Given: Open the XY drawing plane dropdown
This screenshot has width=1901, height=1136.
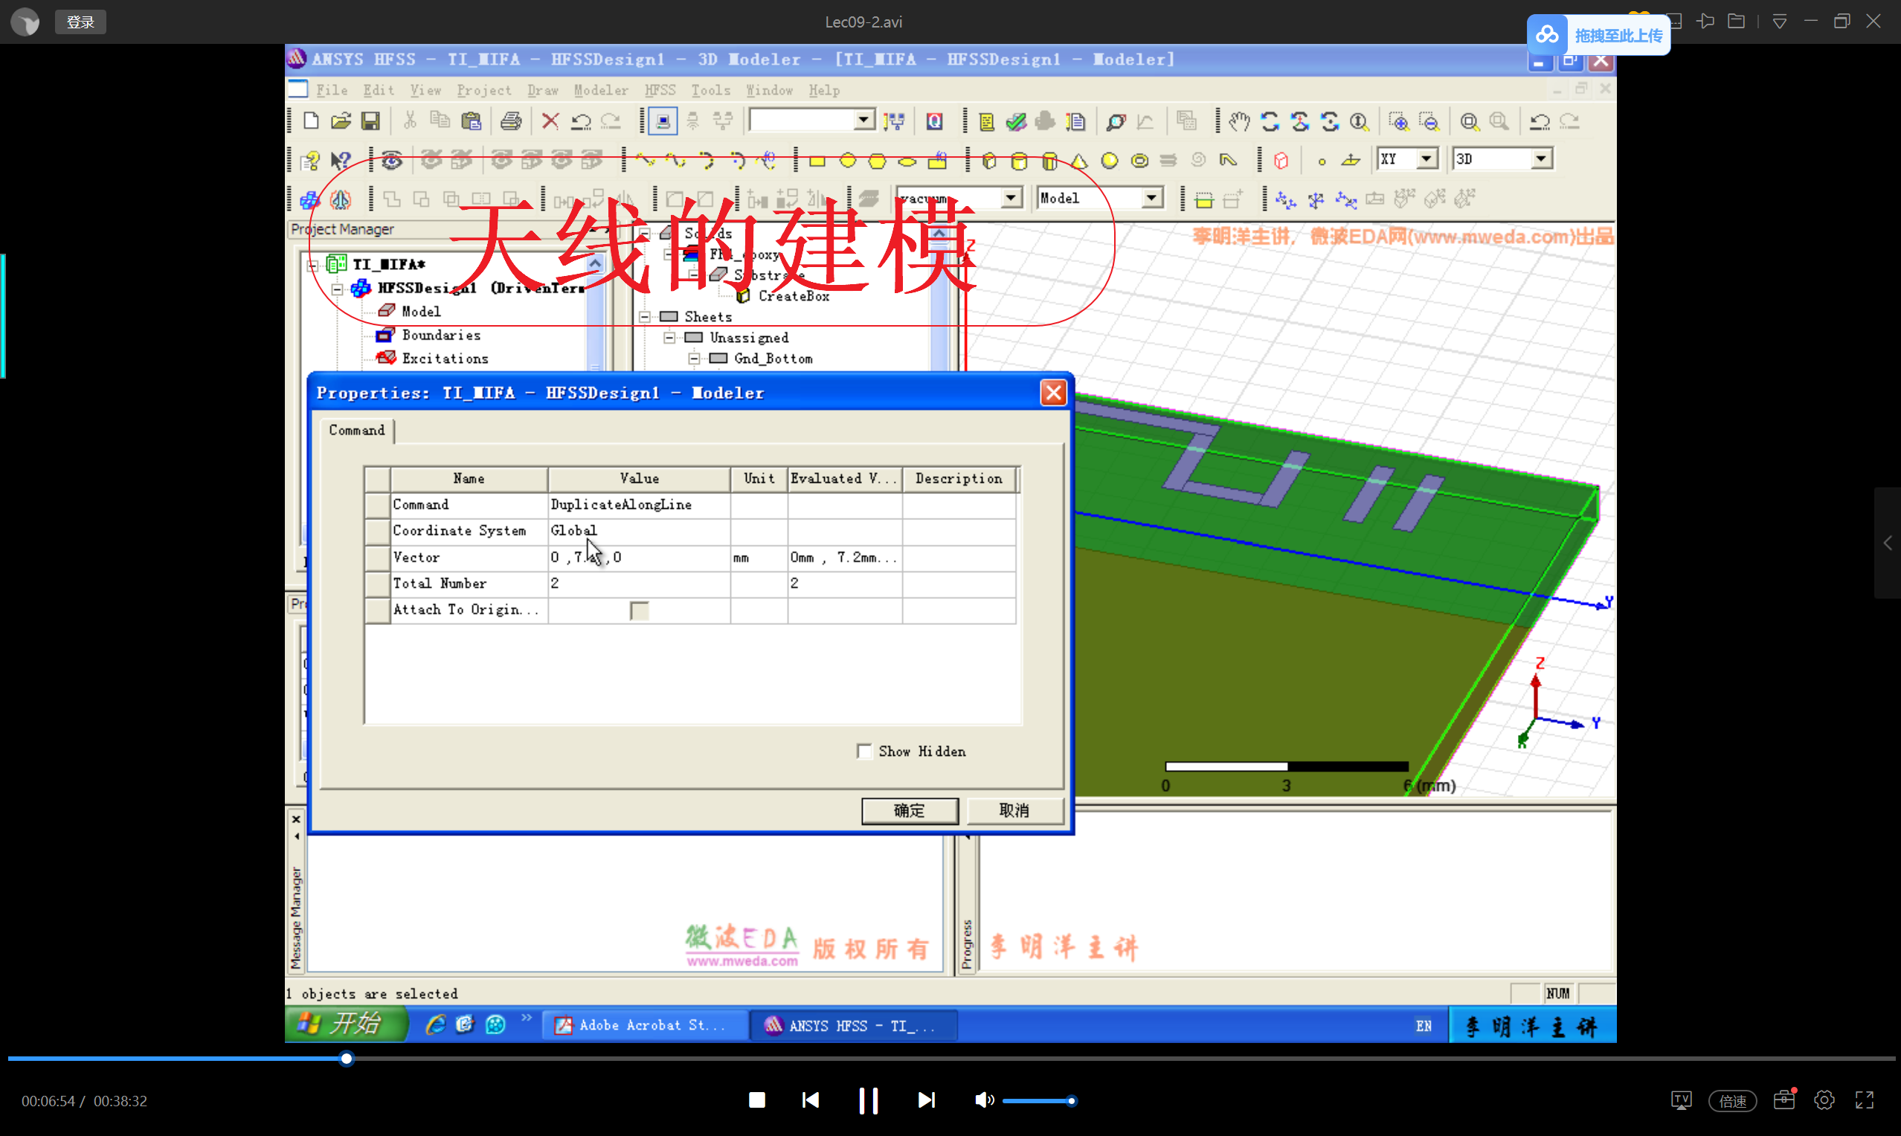Looking at the screenshot, I should (x=1426, y=159).
